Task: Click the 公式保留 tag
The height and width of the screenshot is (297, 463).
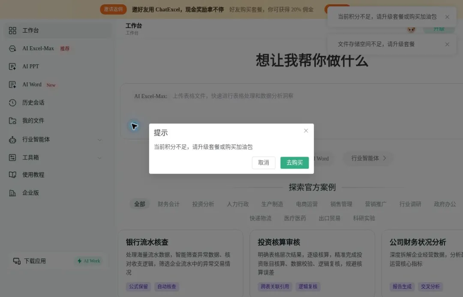Action: coord(138,286)
